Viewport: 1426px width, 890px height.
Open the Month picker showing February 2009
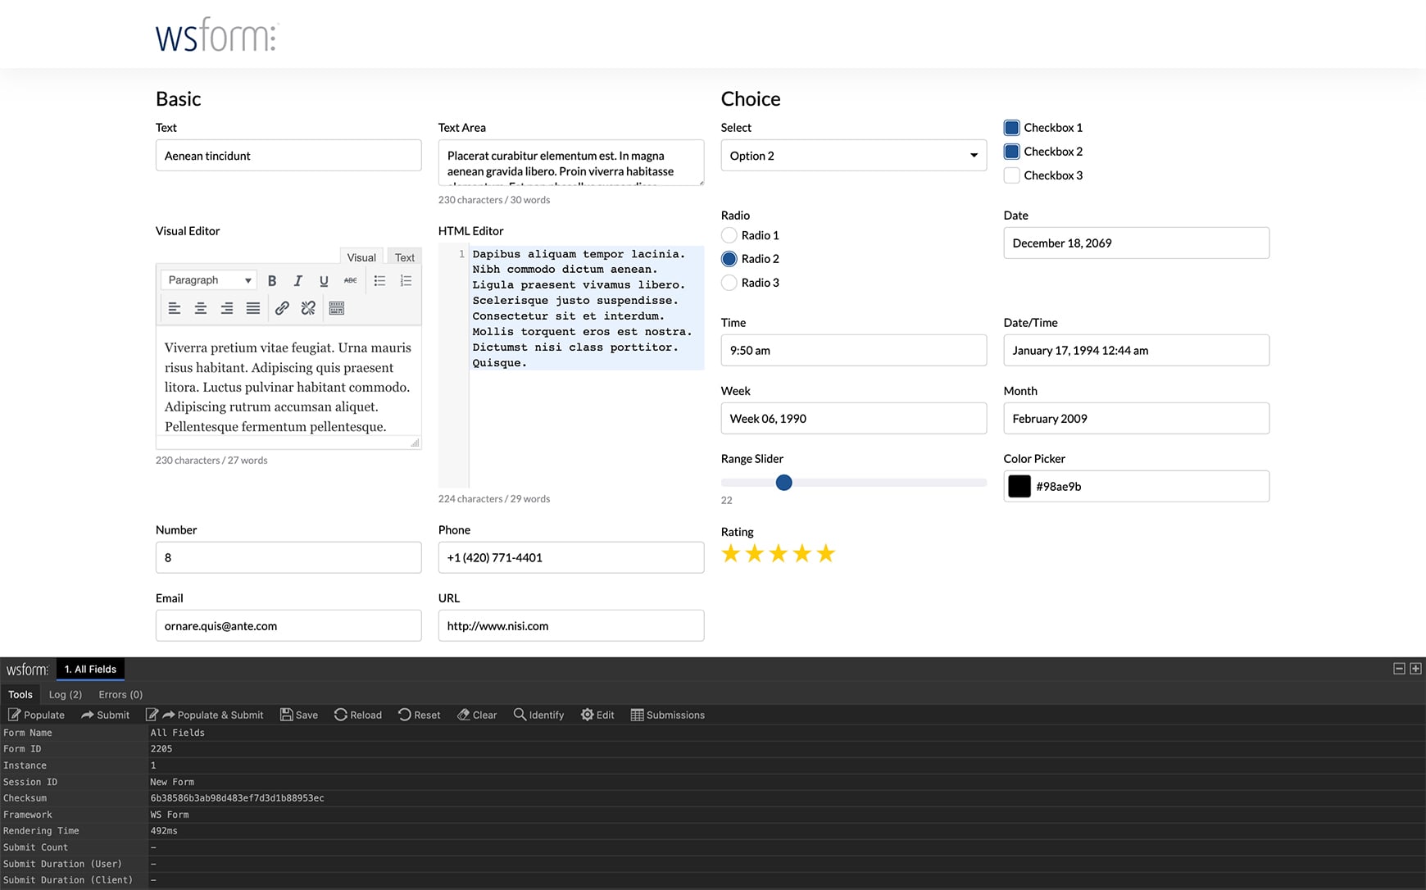pos(1135,418)
